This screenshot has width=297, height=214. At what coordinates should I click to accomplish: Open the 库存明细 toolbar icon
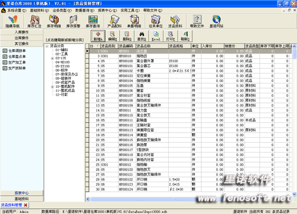[x=54, y=22]
